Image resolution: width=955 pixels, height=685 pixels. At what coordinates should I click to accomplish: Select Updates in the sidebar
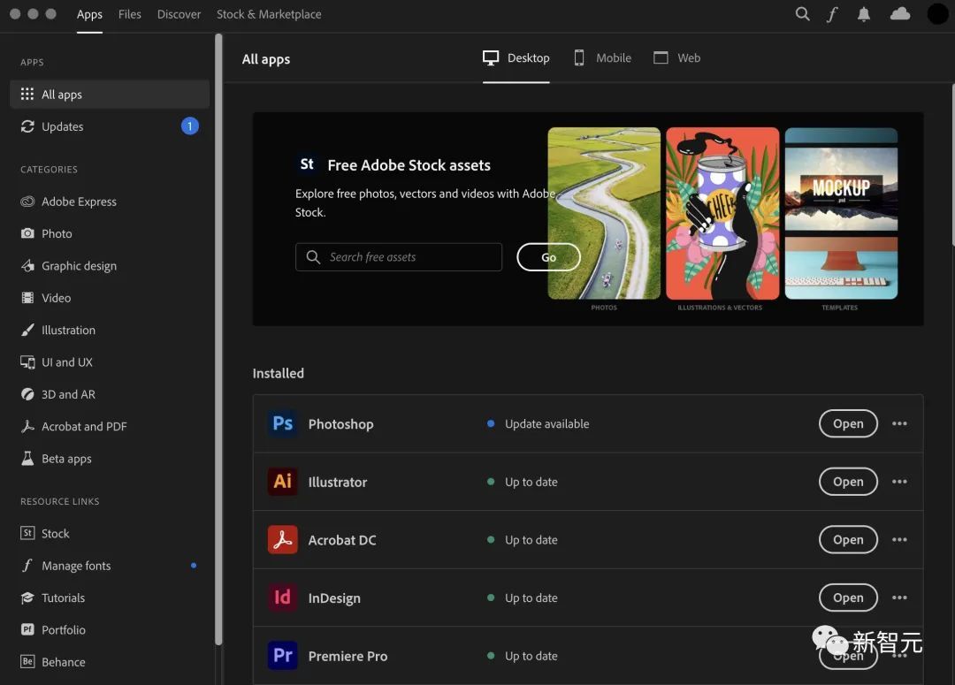pyautogui.click(x=62, y=126)
